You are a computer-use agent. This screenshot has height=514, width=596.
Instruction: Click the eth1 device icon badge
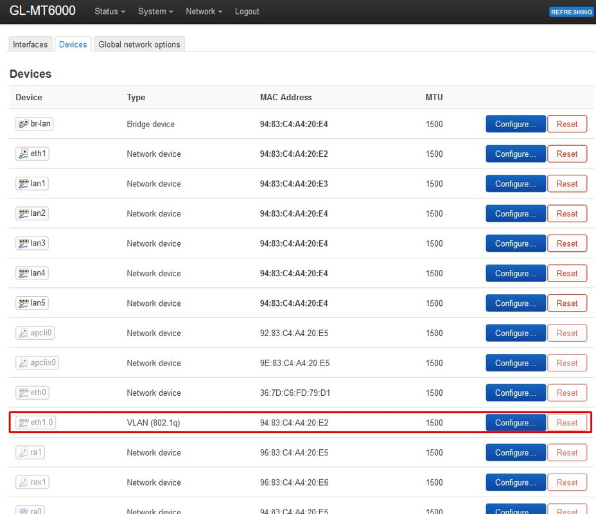coord(32,154)
